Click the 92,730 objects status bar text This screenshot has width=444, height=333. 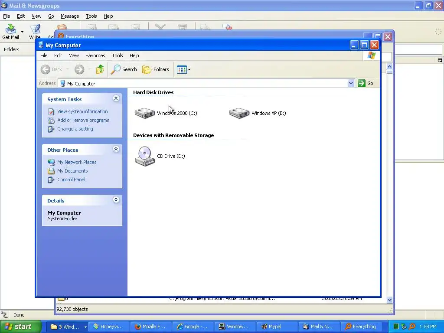[x=72, y=309]
